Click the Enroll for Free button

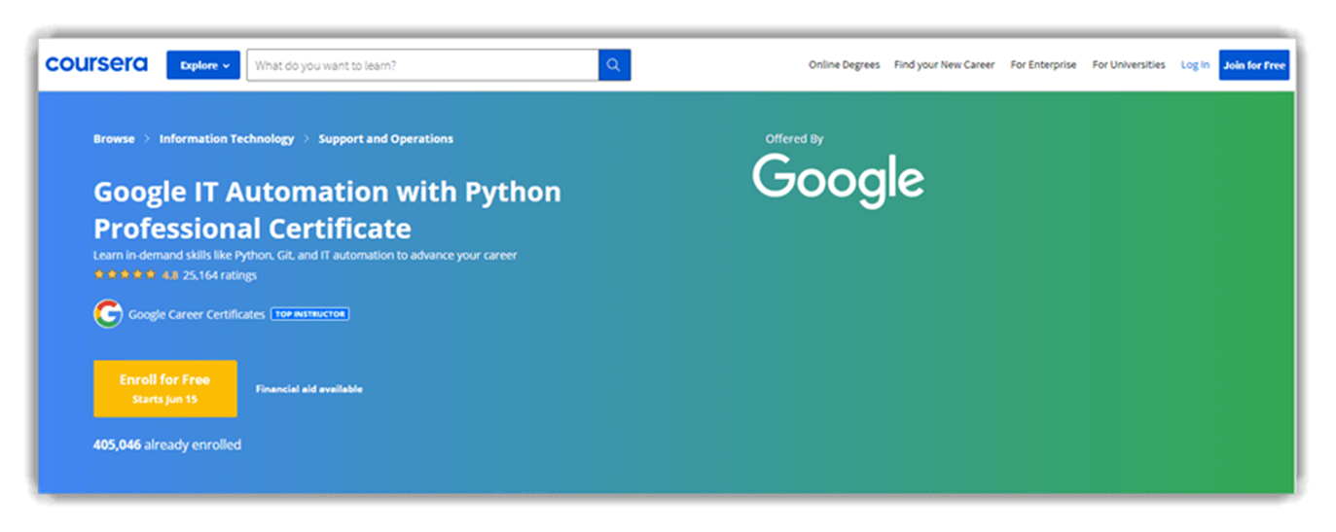pos(165,388)
